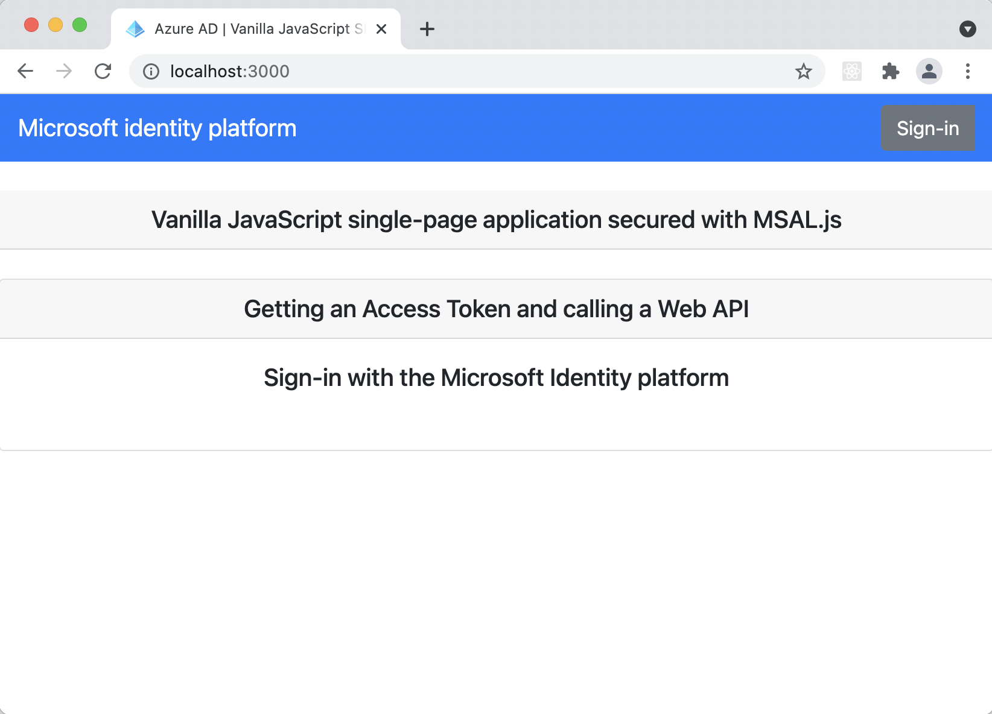Click the browser forward arrow
This screenshot has width=992, height=714.
[64, 71]
